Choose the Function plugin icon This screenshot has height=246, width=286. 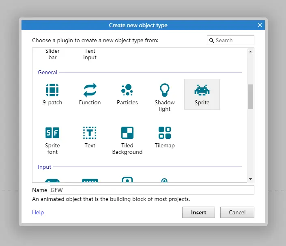(x=90, y=90)
